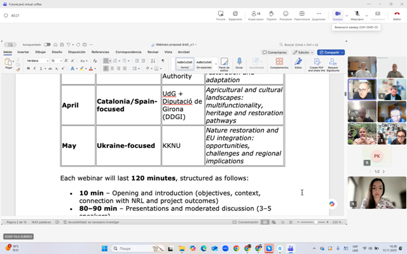Expand the Edición mode dropdown
Viewport: 407px width, 254px height.
click(303, 53)
